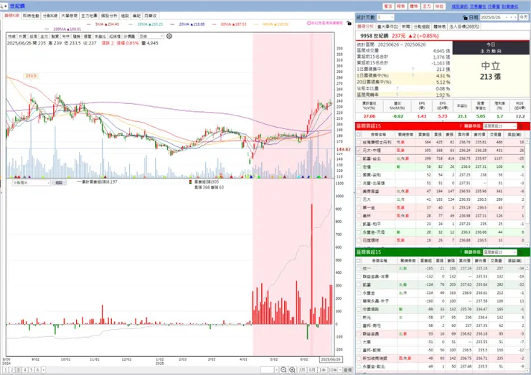Viewport: 531px width, 375px height.
Task: Open the 個股資訊 link at top right
Action: pos(459,6)
